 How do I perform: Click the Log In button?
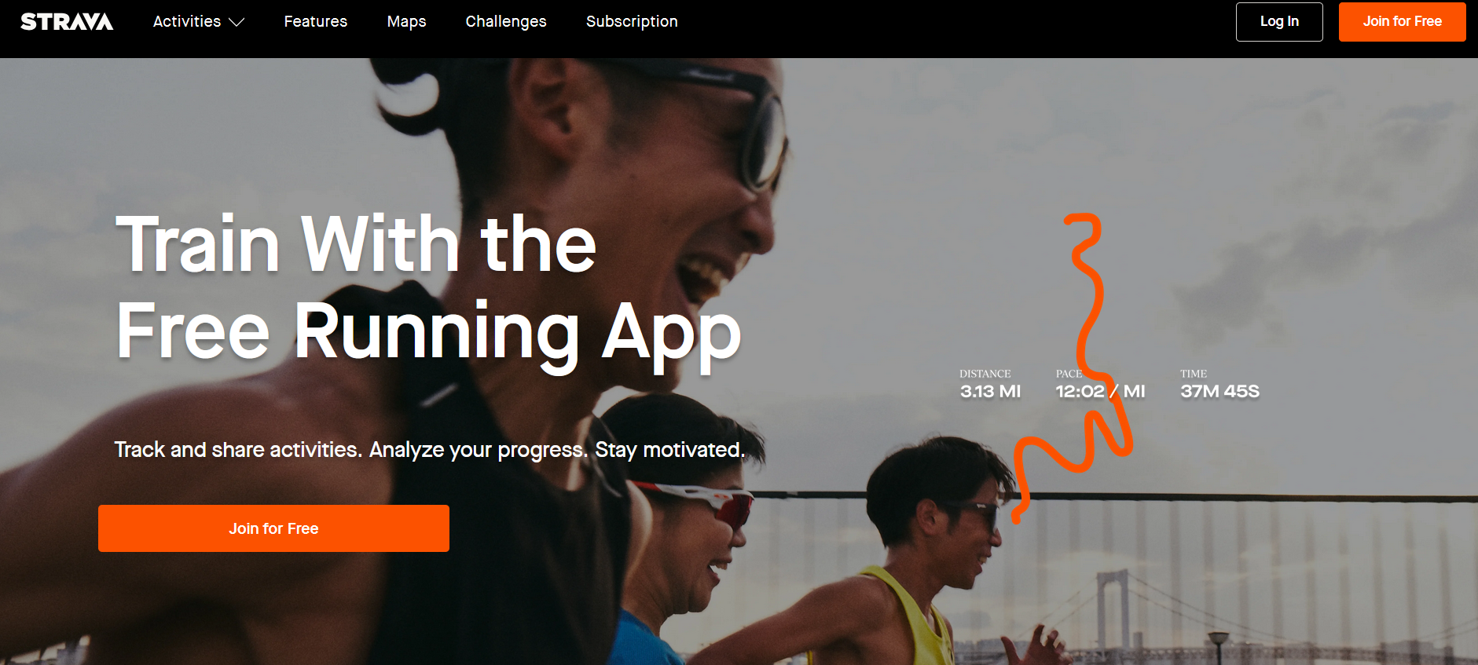(x=1279, y=22)
